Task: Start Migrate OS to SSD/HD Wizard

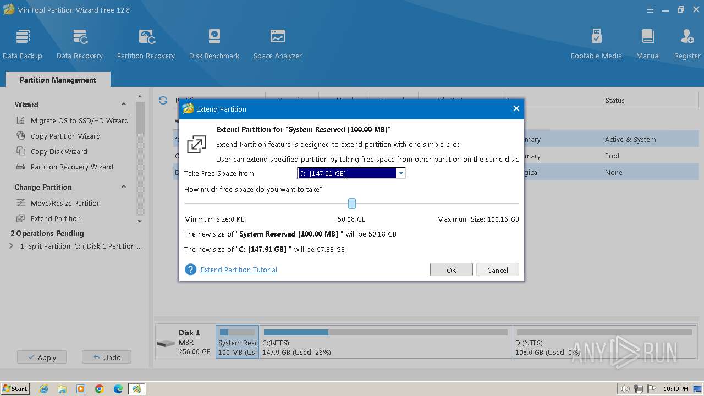Action: click(73, 120)
